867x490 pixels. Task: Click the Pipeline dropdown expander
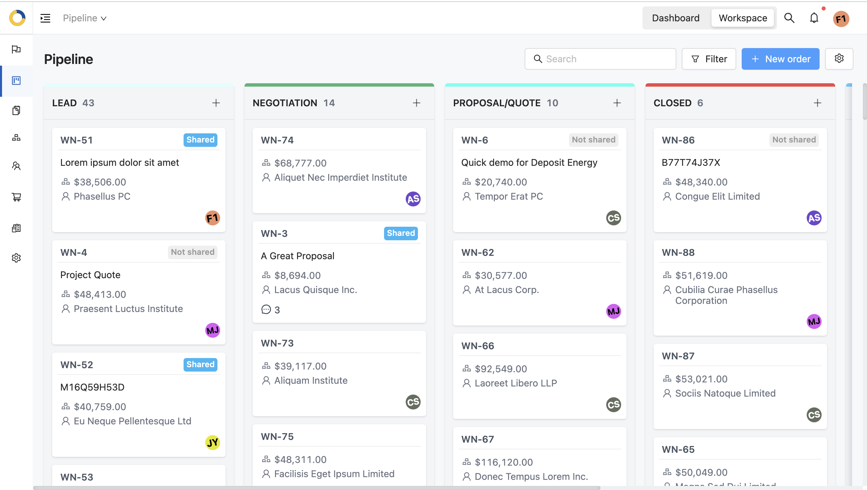click(x=104, y=18)
